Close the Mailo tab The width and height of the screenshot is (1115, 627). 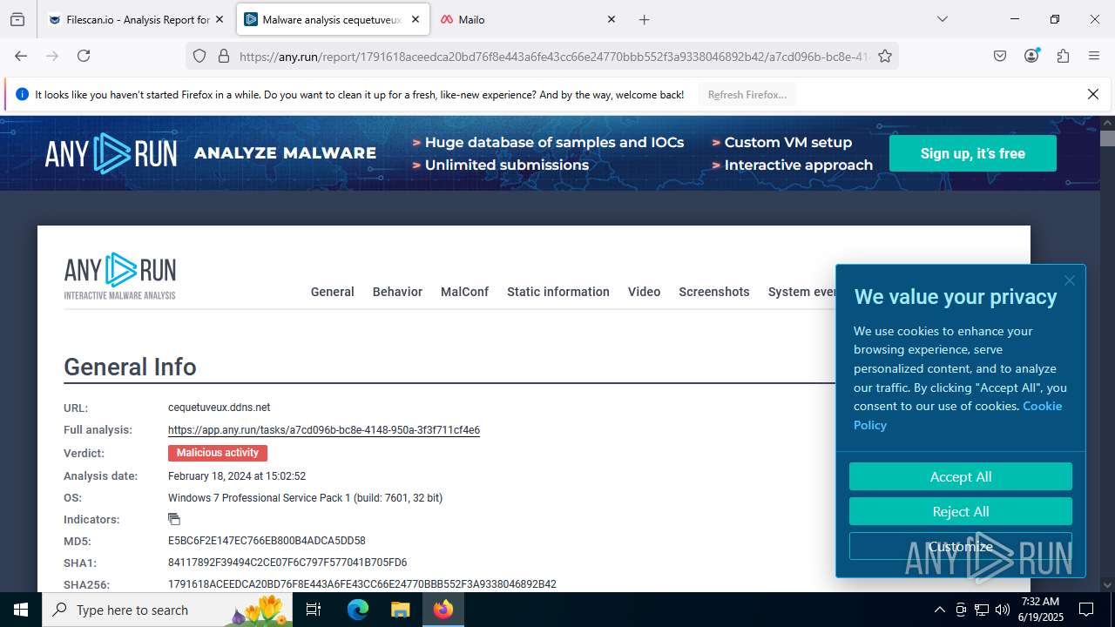(611, 19)
